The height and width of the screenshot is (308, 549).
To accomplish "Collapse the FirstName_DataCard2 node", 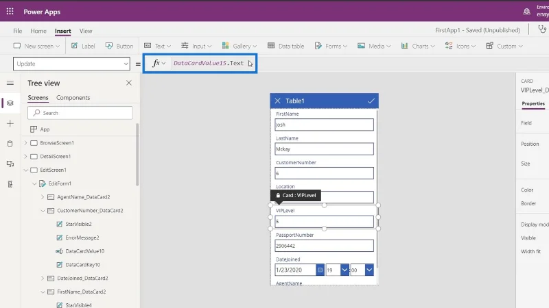I will (43, 292).
